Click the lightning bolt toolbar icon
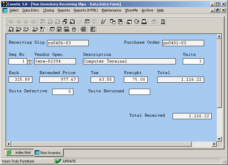This screenshot has width=228, height=165. (x=103, y=22)
